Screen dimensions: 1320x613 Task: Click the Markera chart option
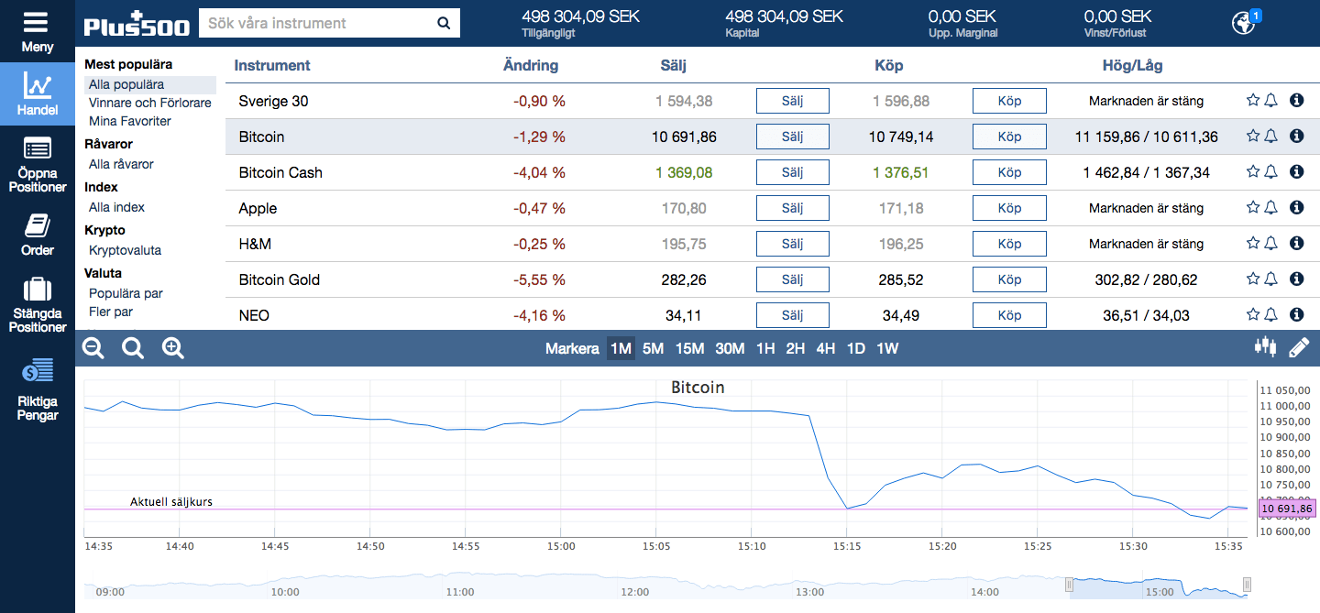572,348
